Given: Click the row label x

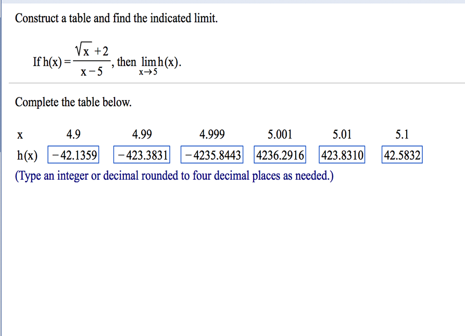Looking at the screenshot, I should (20, 134).
